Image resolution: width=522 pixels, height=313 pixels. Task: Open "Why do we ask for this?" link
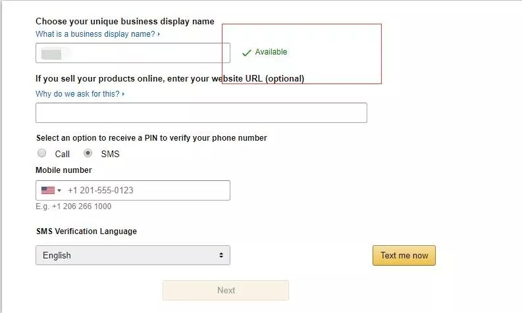pyautogui.click(x=78, y=94)
